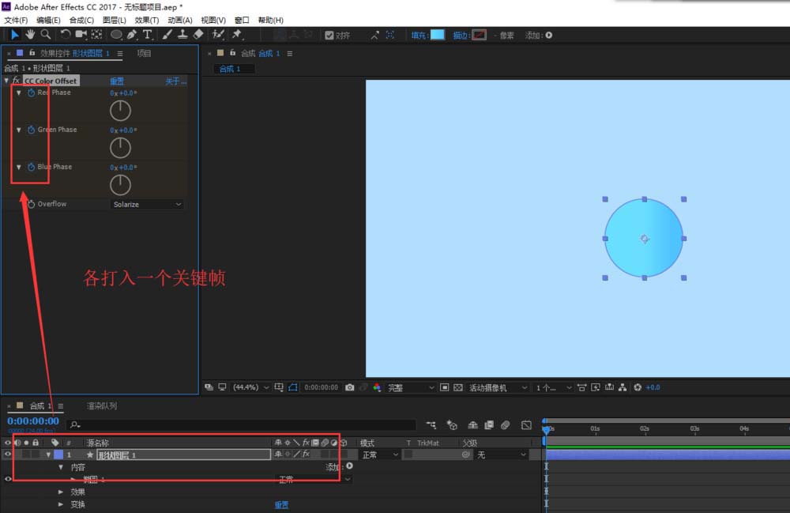This screenshot has height=513, width=790.
Task: Expand the 效果 group in timeline
Action: (x=61, y=492)
